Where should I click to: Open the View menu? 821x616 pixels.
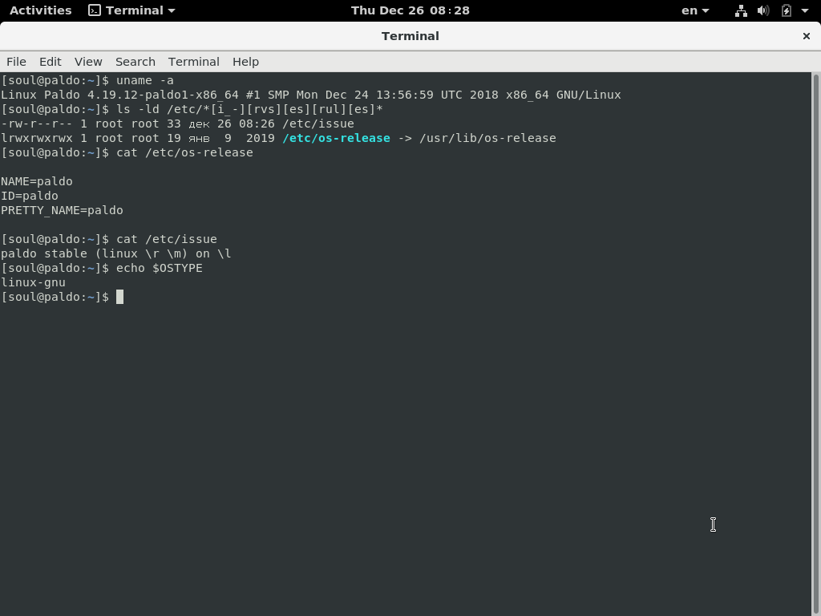[88, 62]
